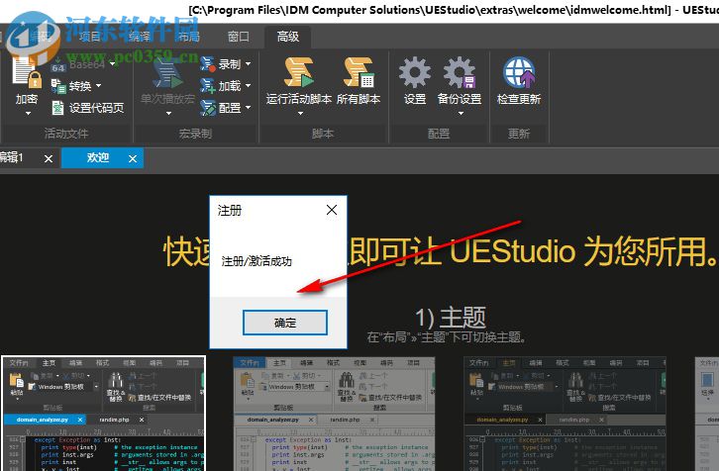719x471 pixels.
Task: Open All Scripts (所有脚本) icon
Action: click(x=359, y=72)
